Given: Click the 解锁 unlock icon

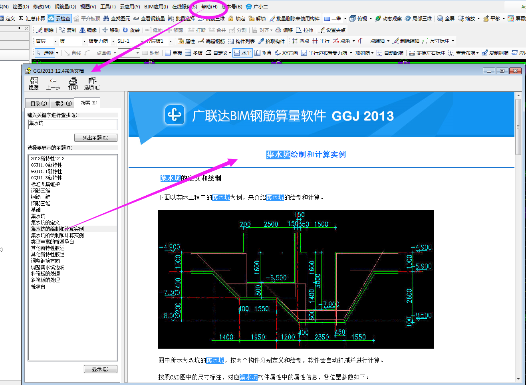Looking at the screenshot, I should click(251, 18).
